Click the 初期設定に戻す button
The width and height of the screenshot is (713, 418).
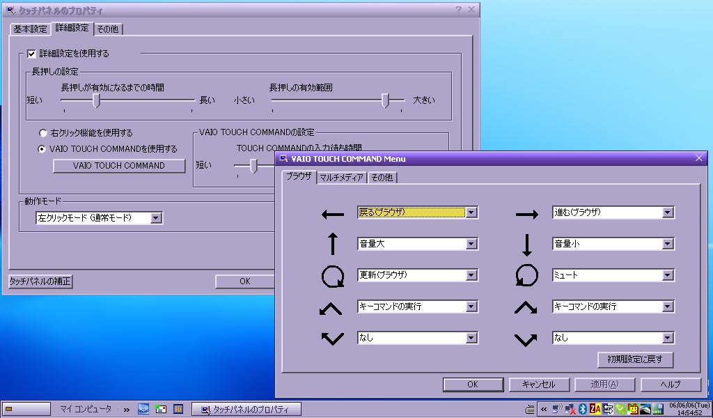(x=635, y=359)
